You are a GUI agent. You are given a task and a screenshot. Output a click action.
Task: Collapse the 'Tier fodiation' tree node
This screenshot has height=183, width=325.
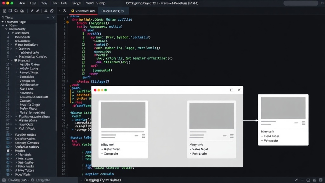pyautogui.click(x=16, y=44)
